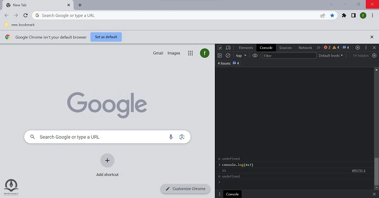Open the profile avatar in Chrome toolbar
379x198 pixels.
tap(363, 15)
